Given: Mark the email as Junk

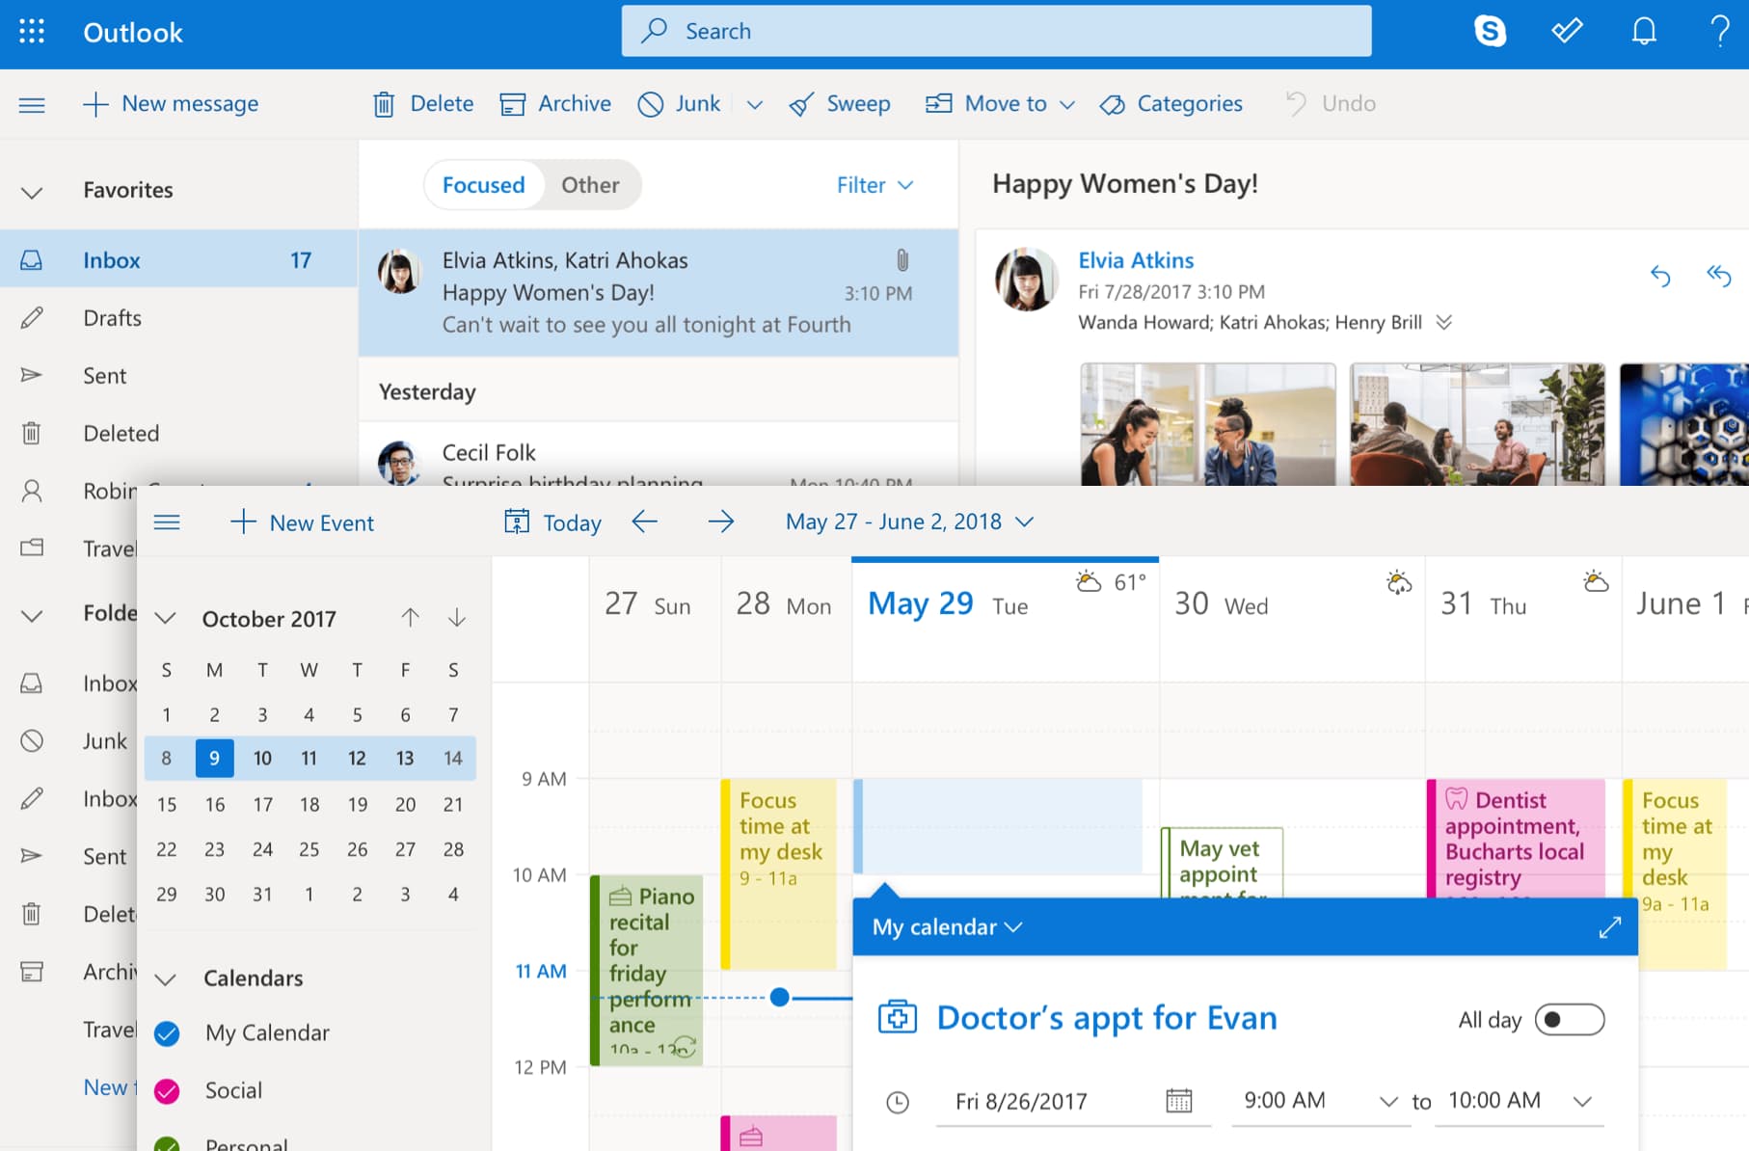Looking at the screenshot, I should (x=679, y=104).
